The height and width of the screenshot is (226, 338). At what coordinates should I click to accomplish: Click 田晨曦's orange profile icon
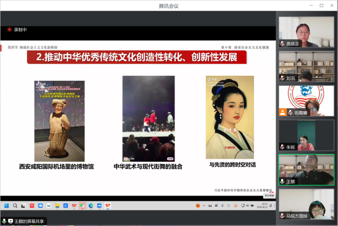(282, 112)
